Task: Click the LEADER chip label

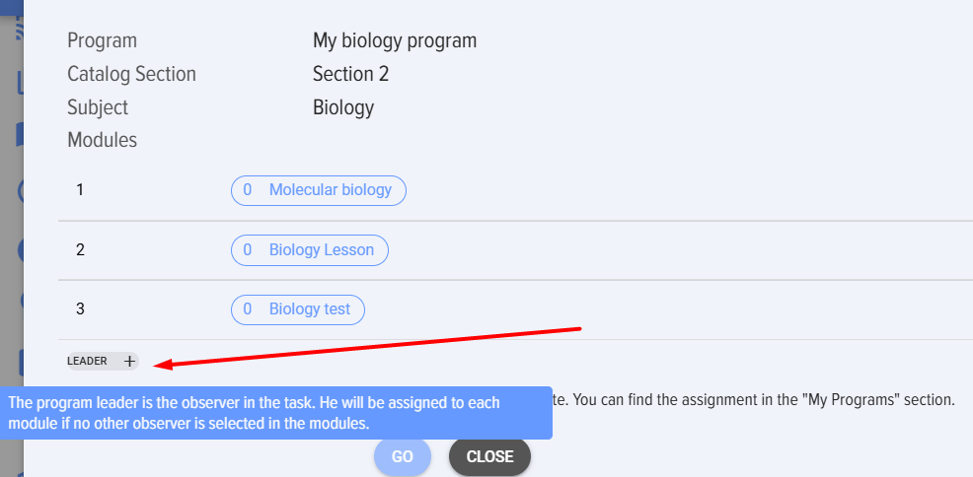Action: tap(88, 361)
